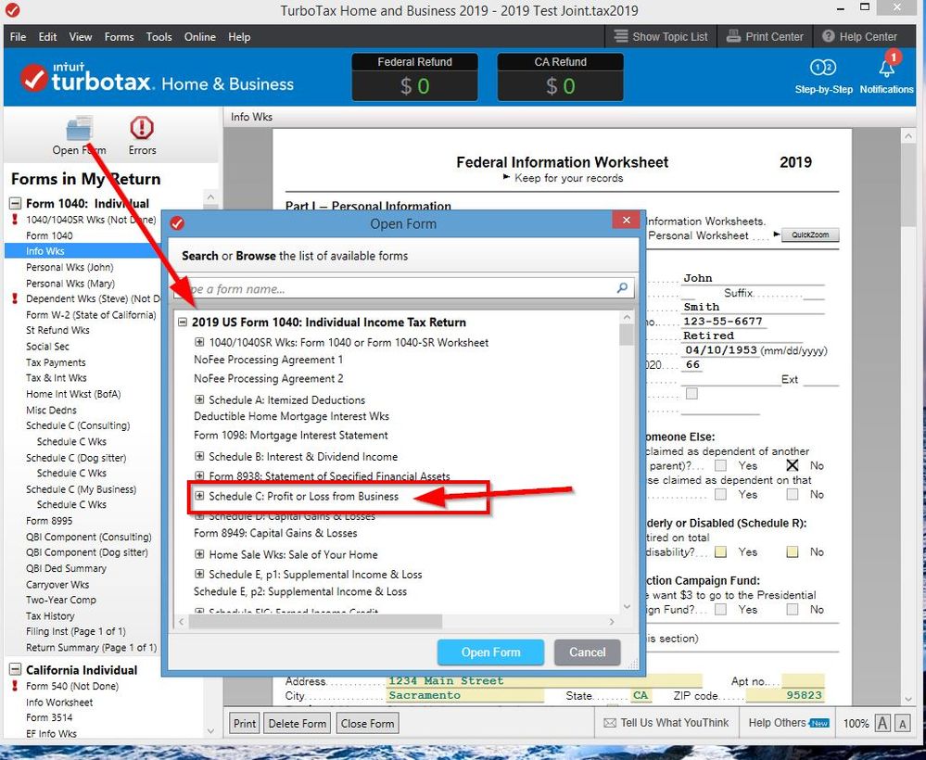
Task: Select Form 8949: Capital Gains & Losses
Action: point(275,533)
